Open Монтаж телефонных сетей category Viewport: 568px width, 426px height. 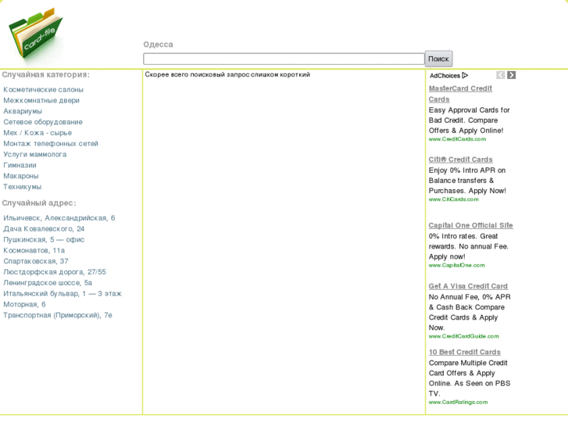click(51, 144)
